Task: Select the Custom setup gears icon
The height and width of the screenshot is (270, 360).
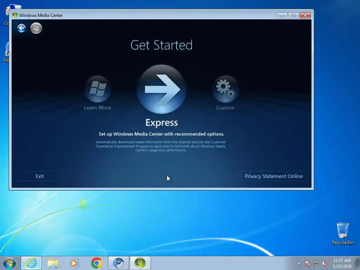Action: (225, 89)
